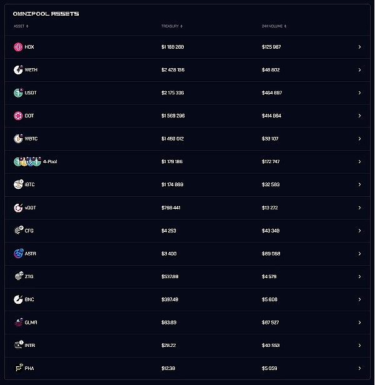The width and height of the screenshot is (375, 385).
Task: Click the PHA token icon
Action: [18, 368]
